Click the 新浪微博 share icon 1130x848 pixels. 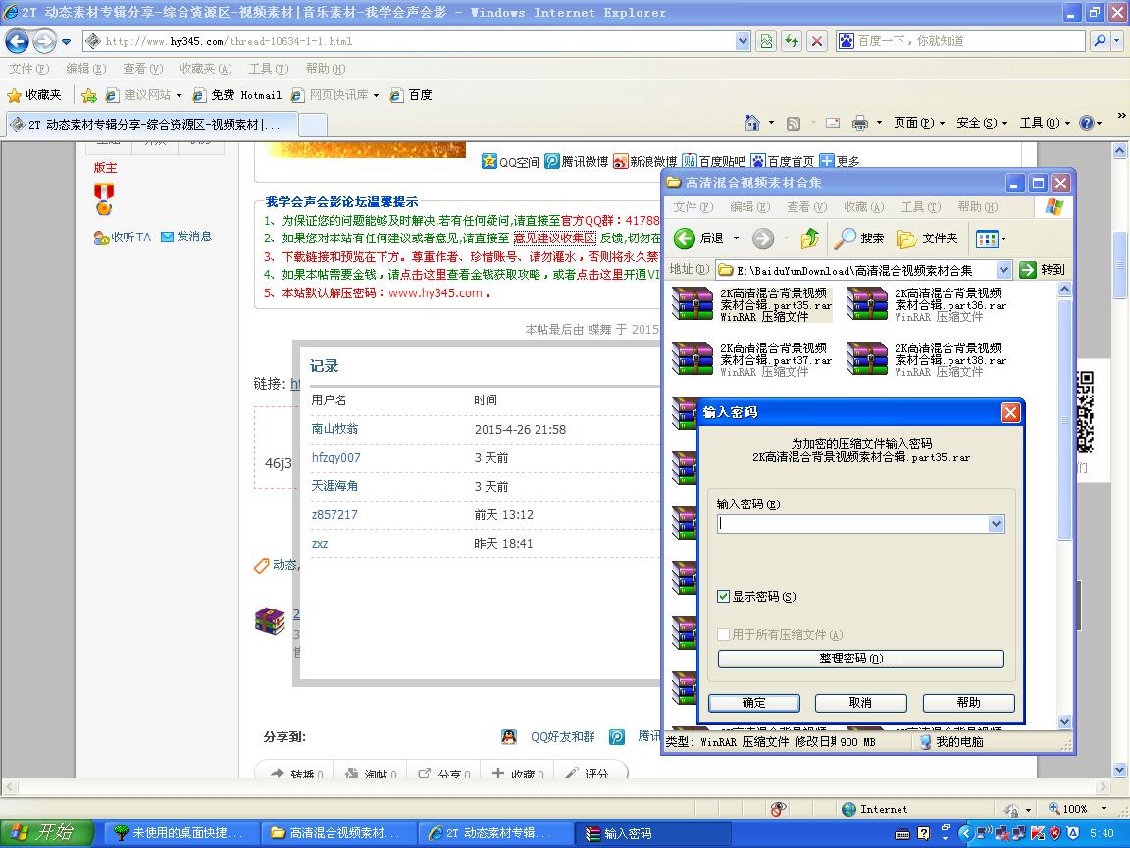click(x=621, y=161)
